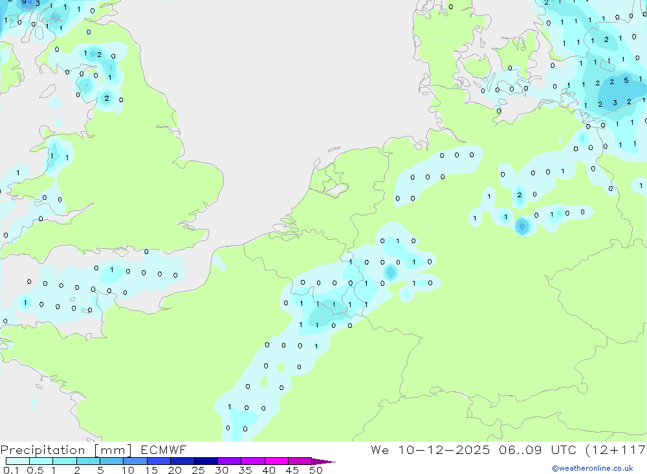Select the 45–50 mm legend swatch
647x474 pixels.
click(x=300, y=461)
